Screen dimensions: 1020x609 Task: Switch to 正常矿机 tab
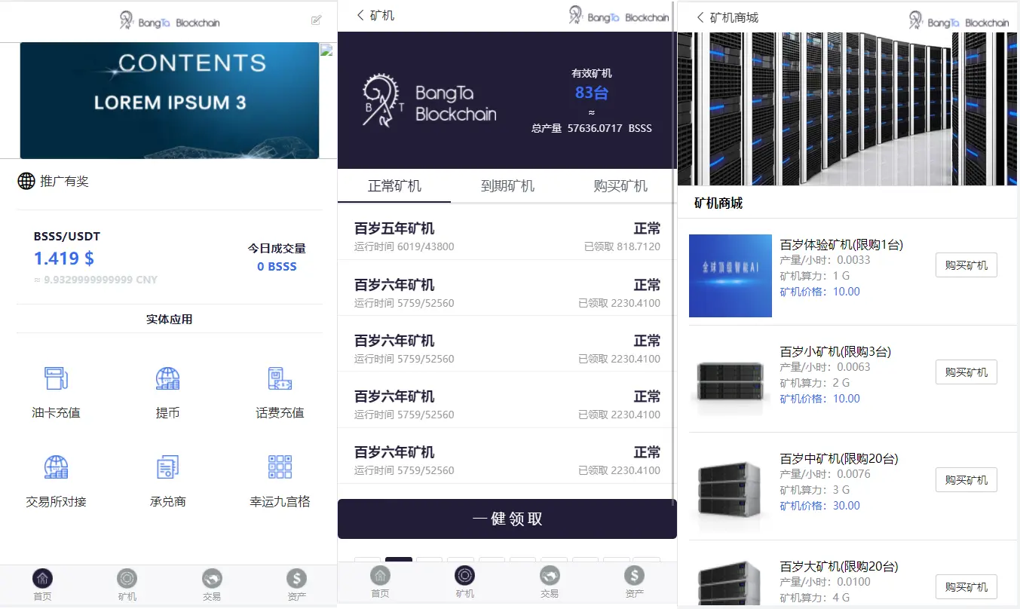point(394,186)
